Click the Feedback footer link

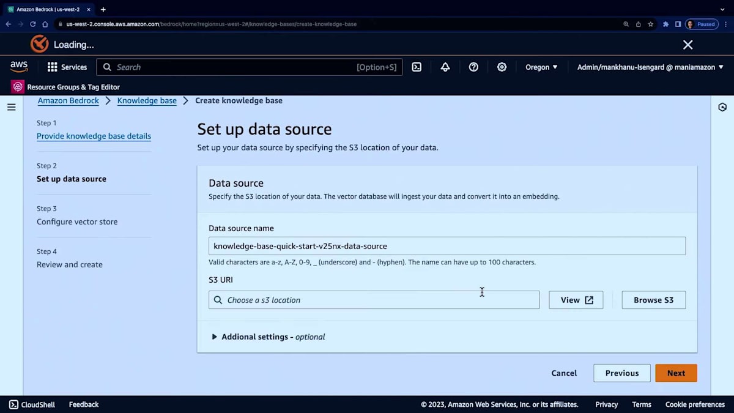coord(84,404)
